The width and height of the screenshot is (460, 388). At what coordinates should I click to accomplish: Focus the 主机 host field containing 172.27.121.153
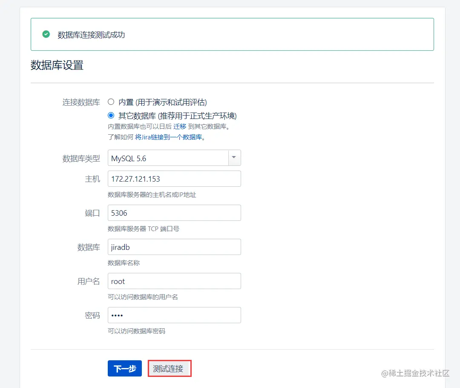[174, 179]
